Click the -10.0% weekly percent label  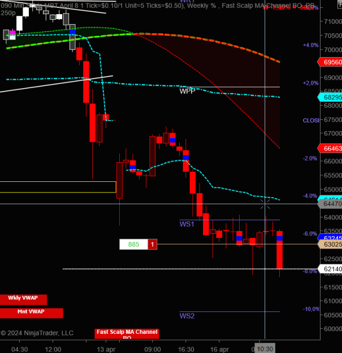(311, 309)
